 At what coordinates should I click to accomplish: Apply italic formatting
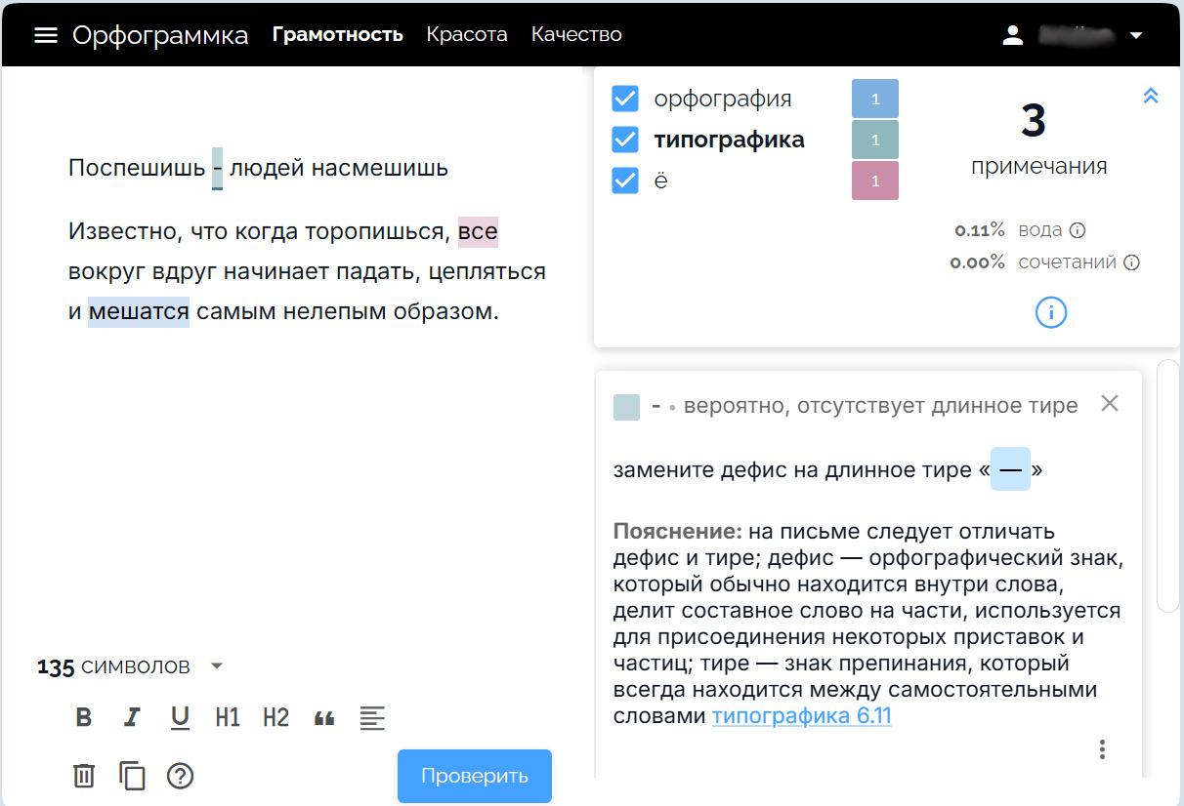(132, 717)
